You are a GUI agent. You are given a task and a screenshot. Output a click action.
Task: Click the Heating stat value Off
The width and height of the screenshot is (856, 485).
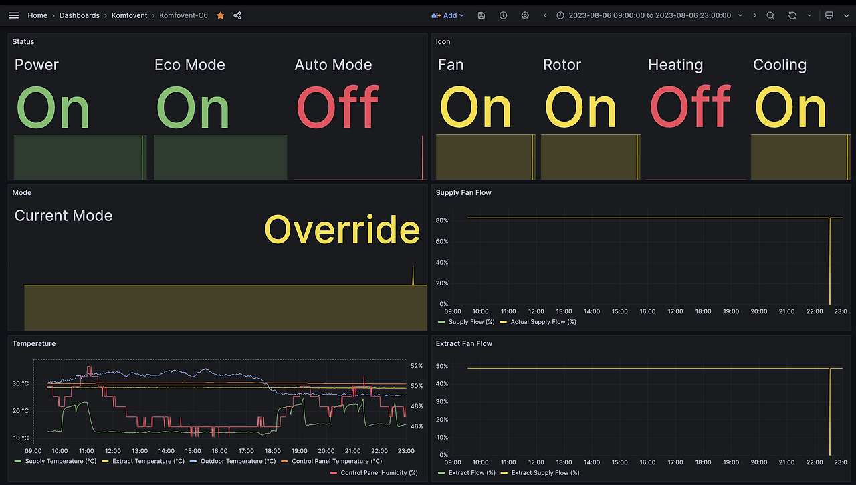pyautogui.click(x=691, y=108)
